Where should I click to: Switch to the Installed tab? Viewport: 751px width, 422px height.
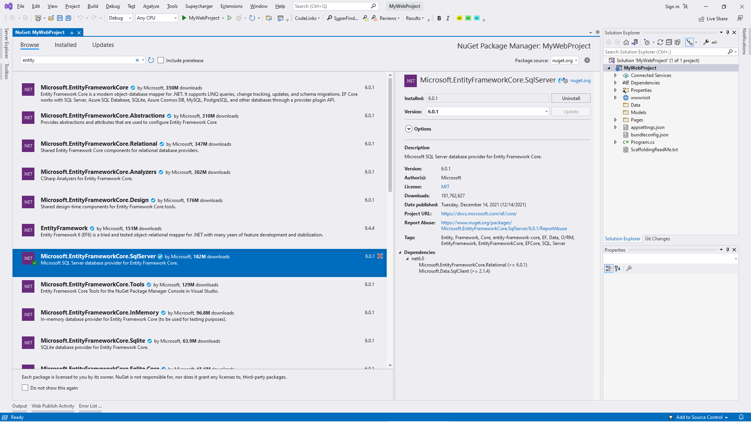tap(65, 45)
